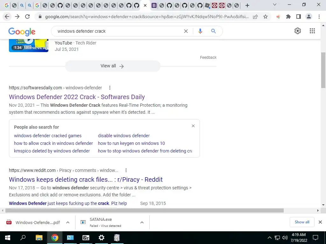
Task: Open the Chrome profile avatar
Action: [x=309, y=17]
